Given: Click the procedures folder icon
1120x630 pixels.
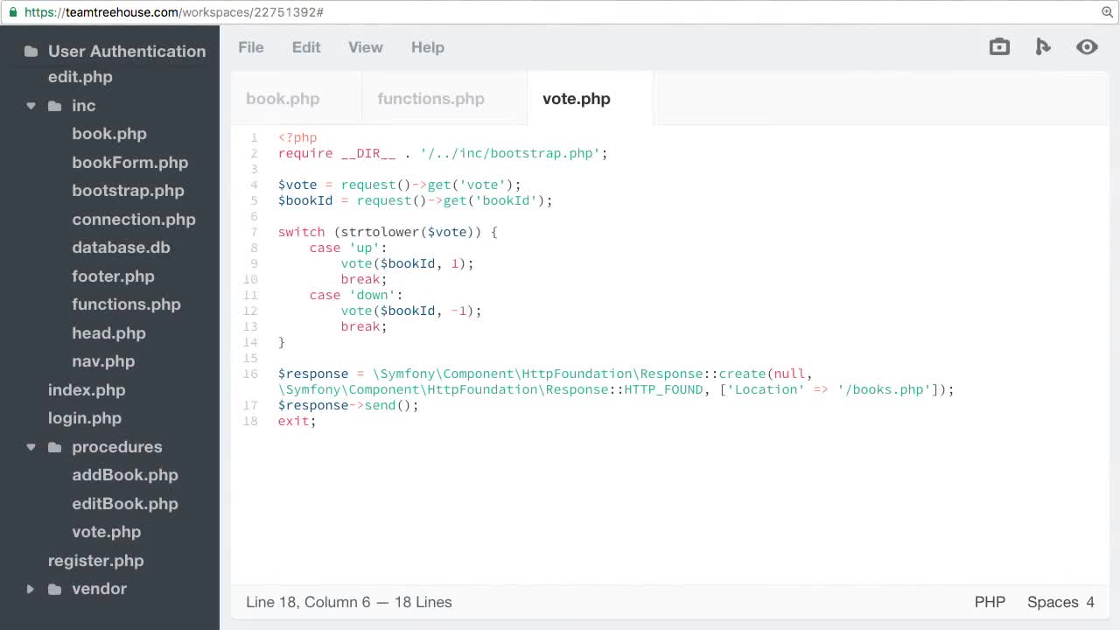Looking at the screenshot, I should 54,447.
